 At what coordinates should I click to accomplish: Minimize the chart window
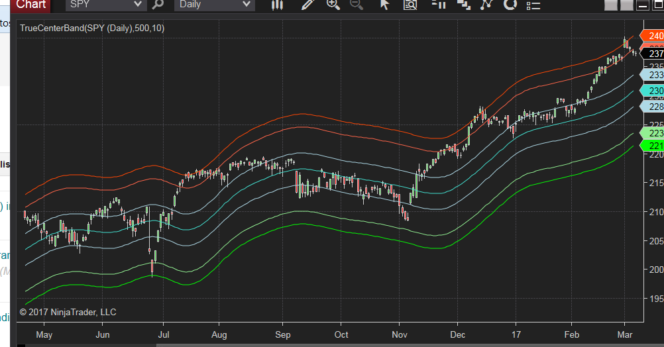642,5
